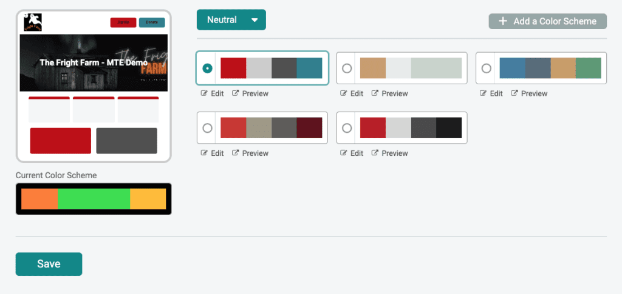
Task: Click the edit icon under the blue-tan-green scheme
Action: [x=484, y=93]
